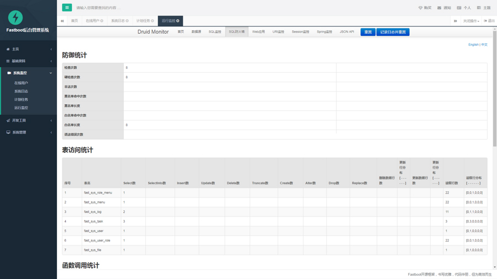Toggle the sidebar with the green hamburger button
This screenshot has height=279, width=497.
[x=67, y=8]
